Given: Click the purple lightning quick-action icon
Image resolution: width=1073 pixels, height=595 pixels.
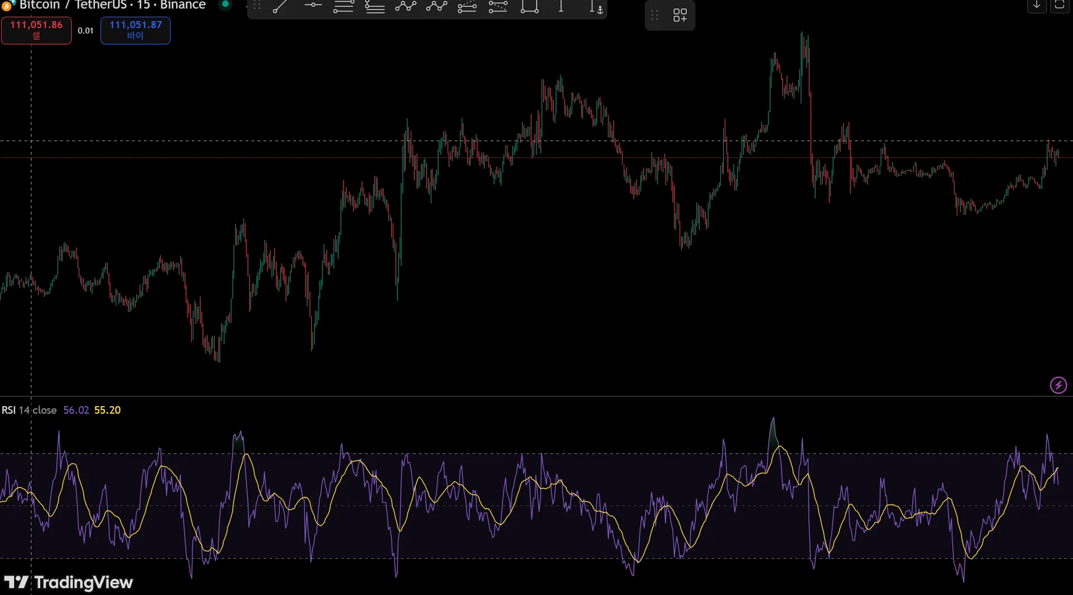Looking at the screenshot, I should [1058, 385].
